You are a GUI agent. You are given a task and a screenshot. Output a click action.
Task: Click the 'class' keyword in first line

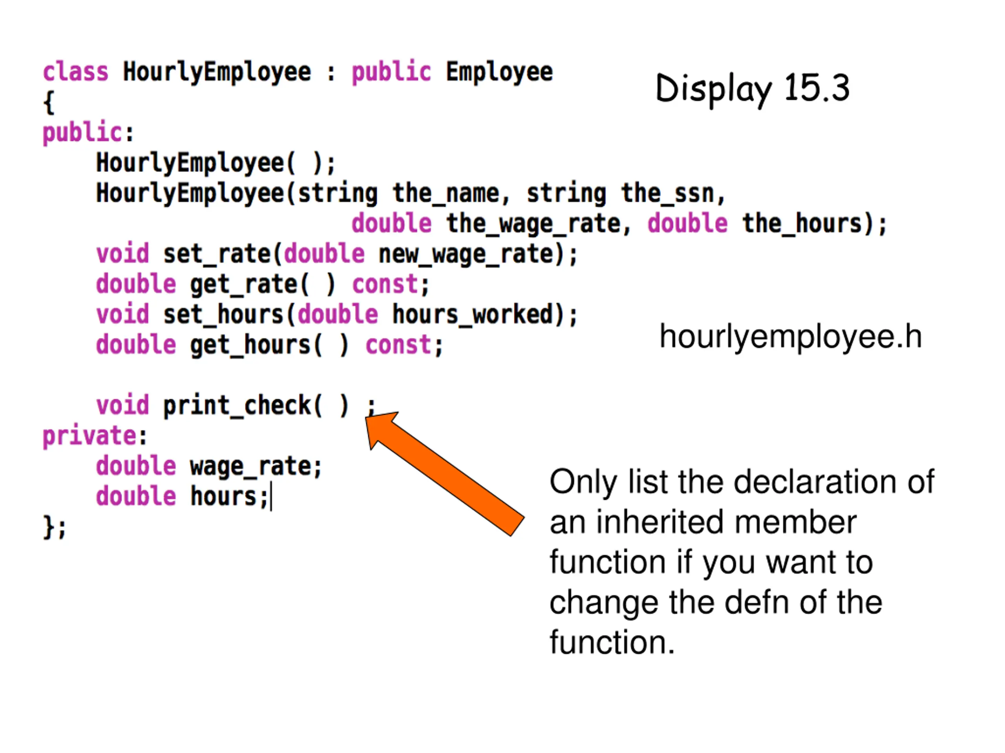(75, 72)
